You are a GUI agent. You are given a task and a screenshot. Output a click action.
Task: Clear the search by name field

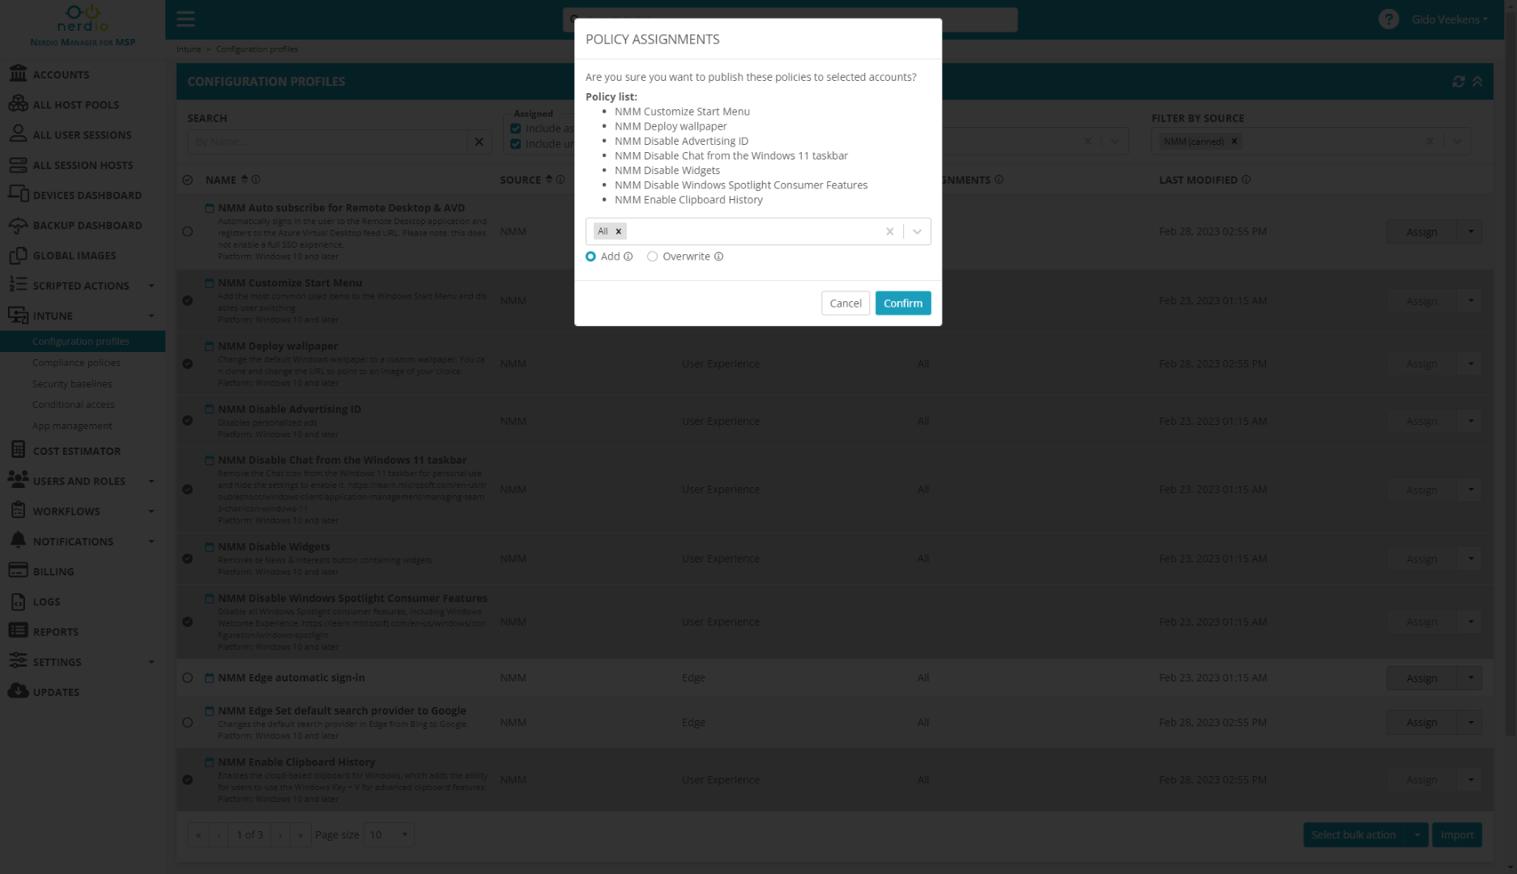coord(479,142)
